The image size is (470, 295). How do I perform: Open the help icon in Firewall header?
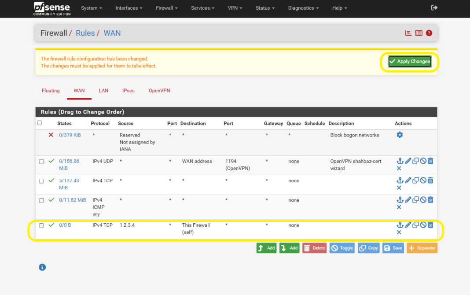click(x=429, y=33)
